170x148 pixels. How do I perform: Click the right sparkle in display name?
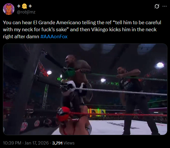30,6
